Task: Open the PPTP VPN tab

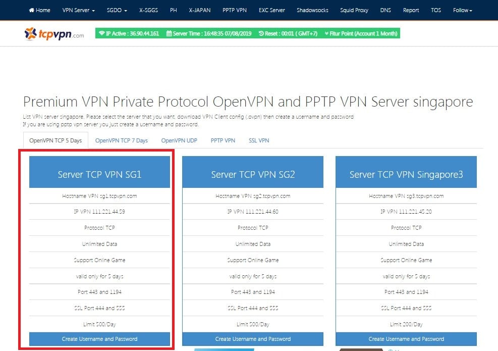Action: coord(223,140)
